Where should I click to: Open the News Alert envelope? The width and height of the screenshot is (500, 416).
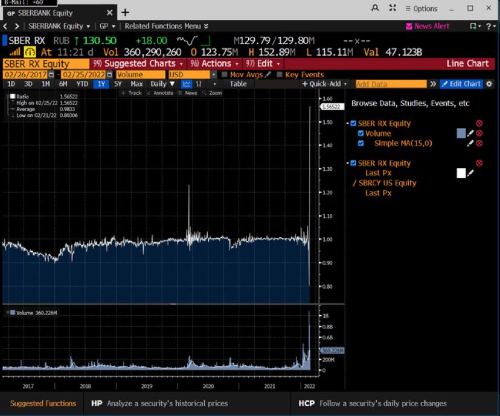tap(409, 26)
